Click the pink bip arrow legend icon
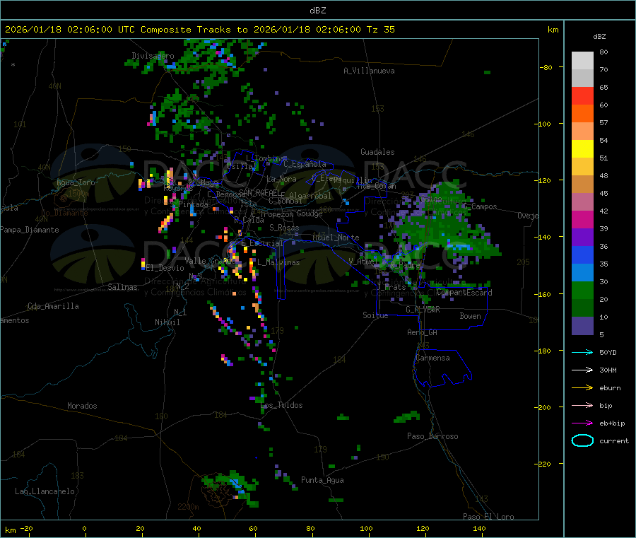 582,405
